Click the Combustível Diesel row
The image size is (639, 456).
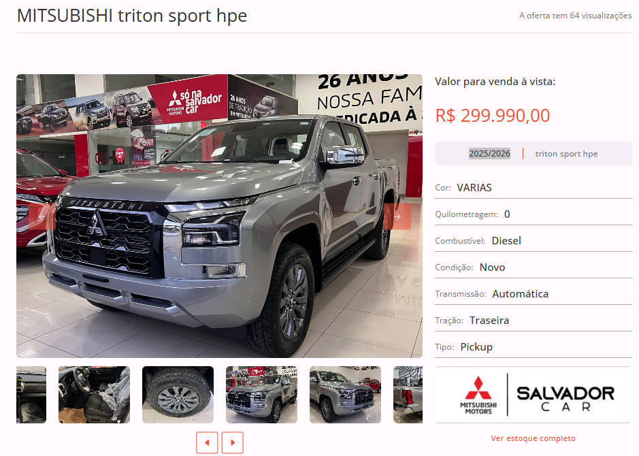coord(534,240)
